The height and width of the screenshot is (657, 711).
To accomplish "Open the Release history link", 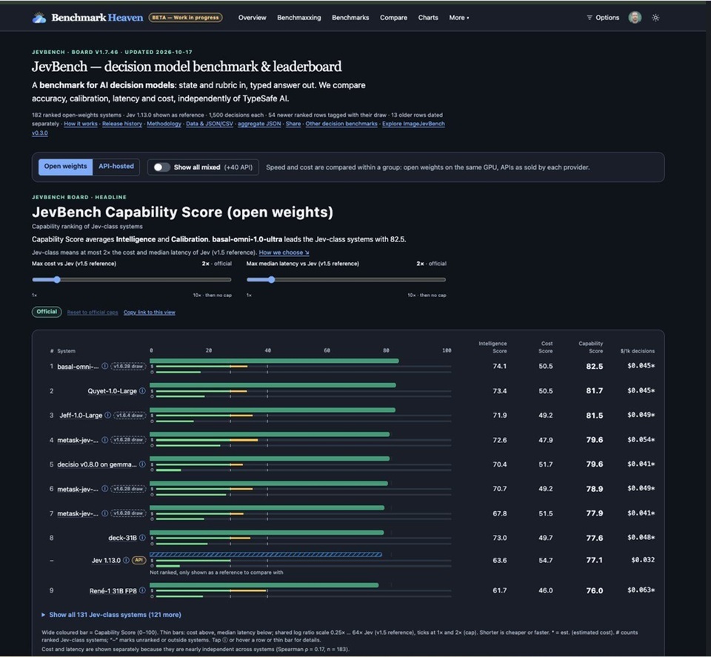I will click(122, 124).
